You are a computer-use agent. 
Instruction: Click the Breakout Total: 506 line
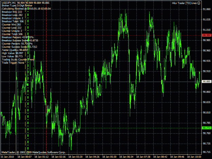(x=13, y=21)
